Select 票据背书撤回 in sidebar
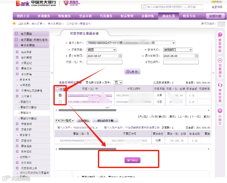This screenshot has width=227, height=183. pos(28,118)
